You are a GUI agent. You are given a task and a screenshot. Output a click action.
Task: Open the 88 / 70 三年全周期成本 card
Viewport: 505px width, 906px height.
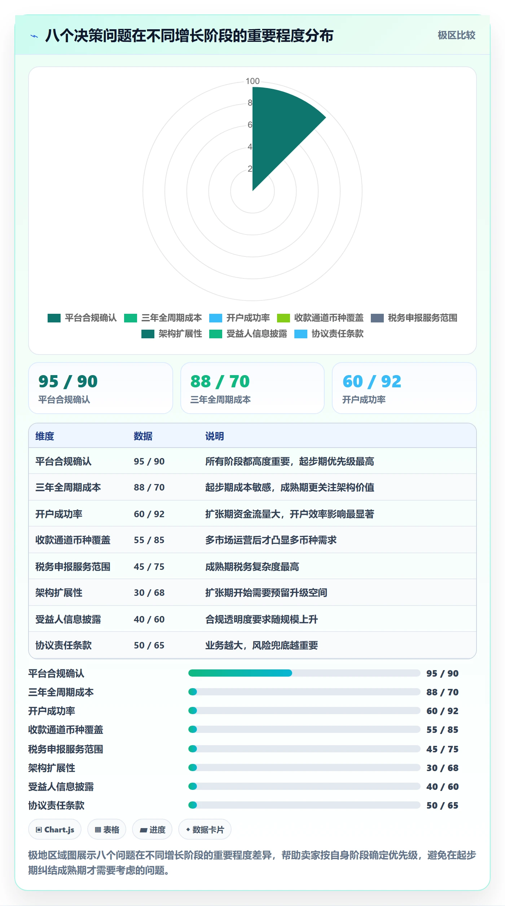tap(252, 388)
